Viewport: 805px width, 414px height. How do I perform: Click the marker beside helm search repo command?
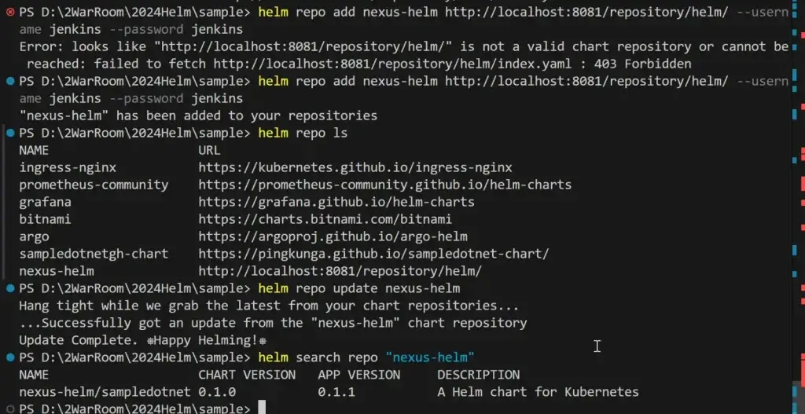9,357
